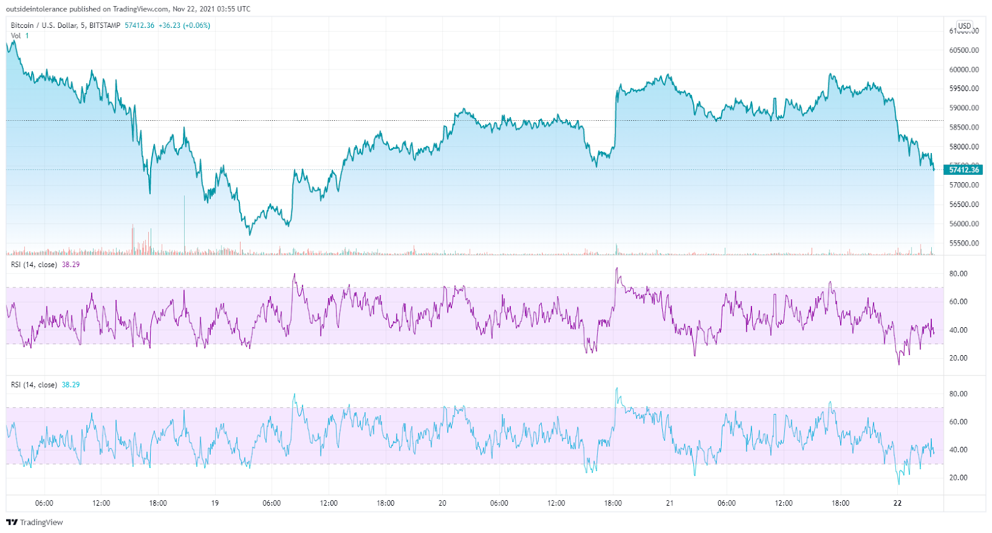This screenshot has height=533, width=992.
Task: Click the date label 20 on time axis
Action: 442,503
